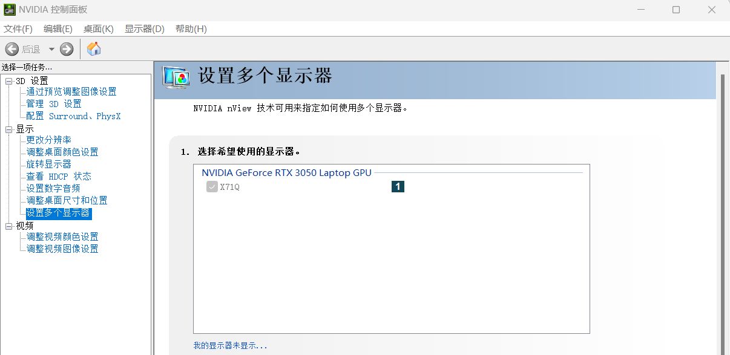Select display number 1 badge
Screen dimensions: 730x355
[x=398, y=187]
